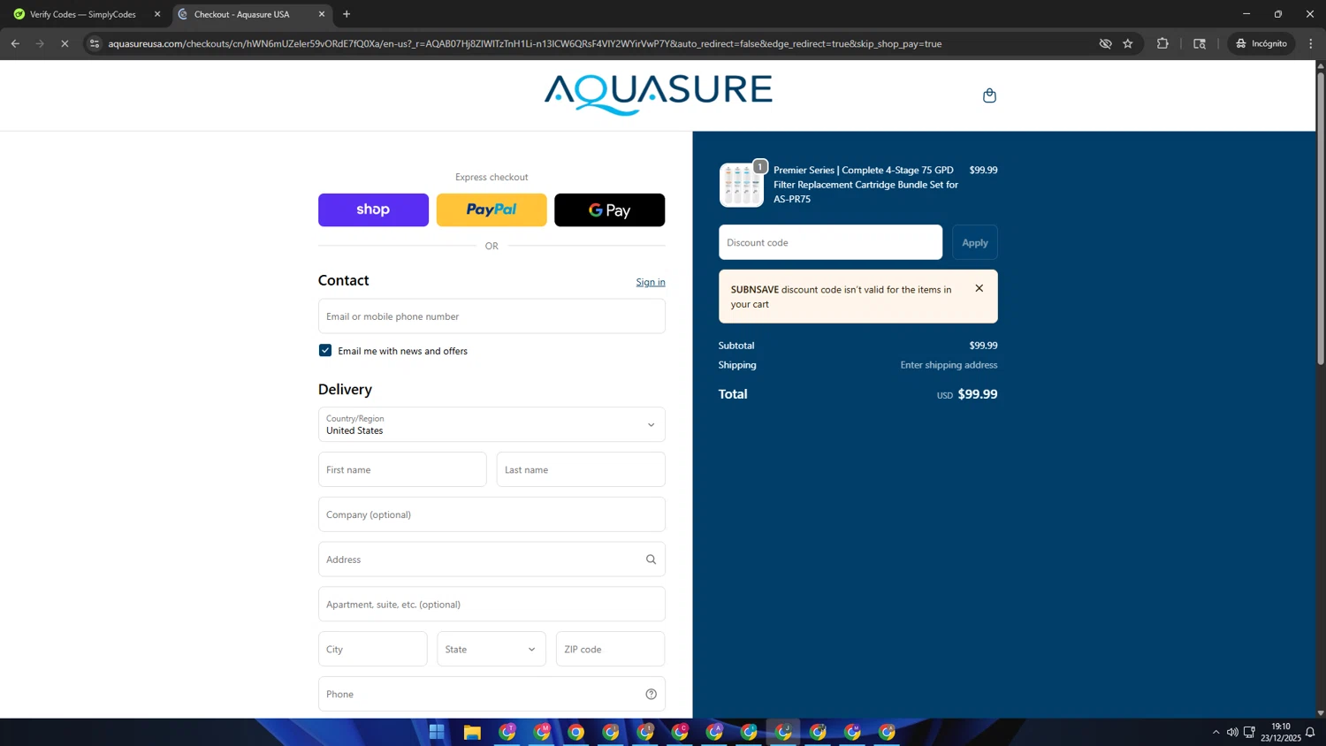Open network display icon in system tray
Screen dimensions: 1326x746
pos(1249,732)
